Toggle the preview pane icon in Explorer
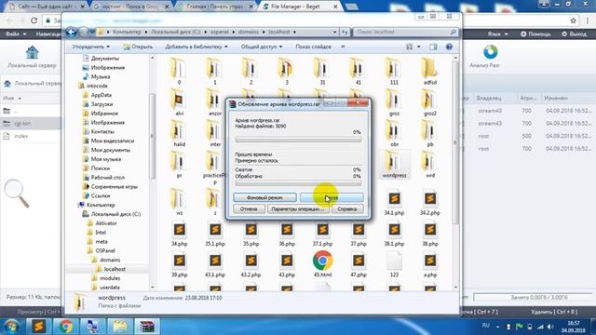The image size is (596, 335). point(433,47)
